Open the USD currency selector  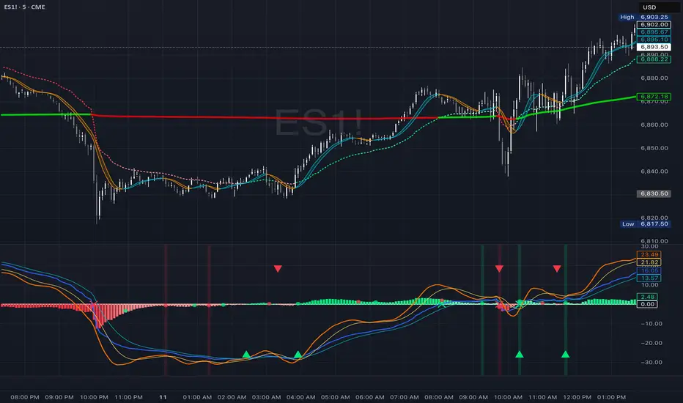649,7
